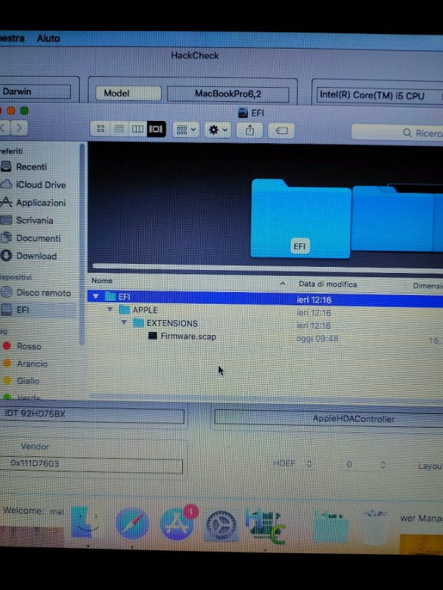Sort by Data di modifica column
The image size is (443, 590).
coord(327,285)
